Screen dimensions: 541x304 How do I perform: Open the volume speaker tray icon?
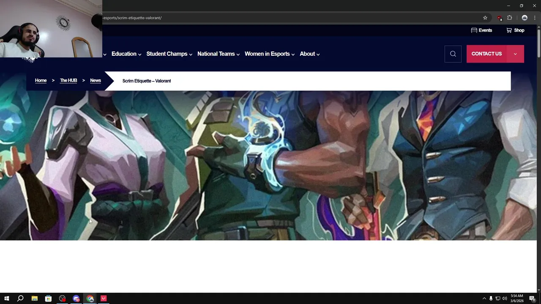coord(504,299)
